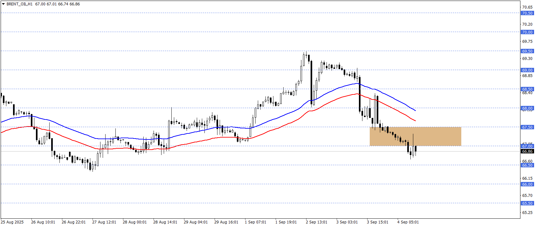Click the 70.20 price scale value
Viewport: 536px width, 226px height.
[527, 24]
